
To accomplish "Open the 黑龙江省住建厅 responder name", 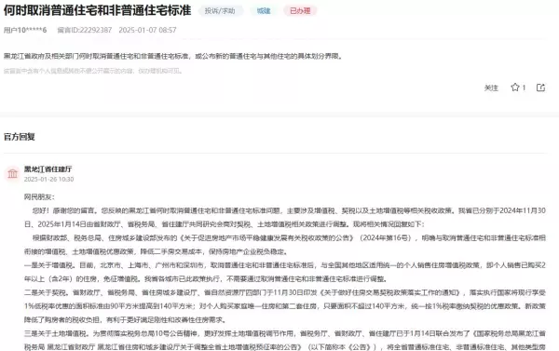I will [48, 169].
